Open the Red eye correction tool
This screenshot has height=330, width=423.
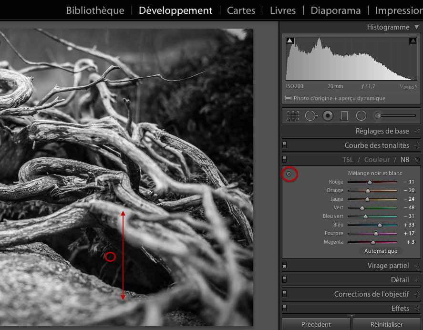[x=328, y=115]
